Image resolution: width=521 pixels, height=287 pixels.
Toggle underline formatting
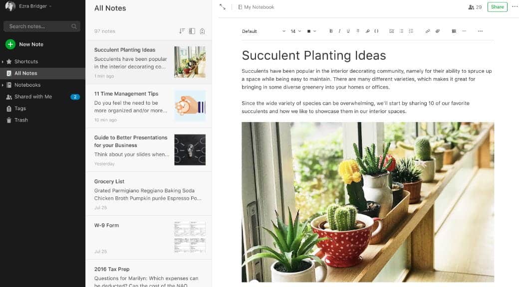[x=347, y=31]
